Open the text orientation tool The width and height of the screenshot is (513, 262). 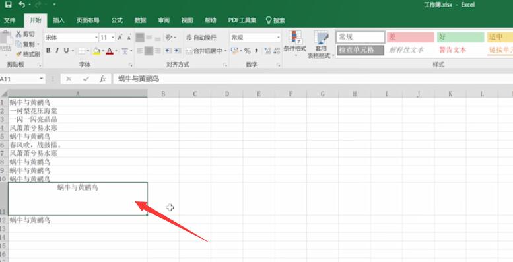(169, 38)
